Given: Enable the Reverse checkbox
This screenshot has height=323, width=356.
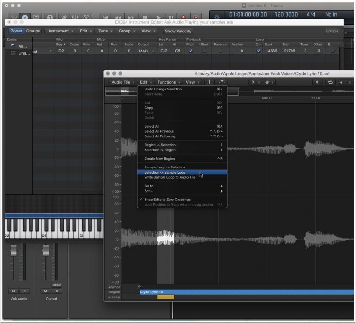Looking at the screenshot, I should (220, 51).
